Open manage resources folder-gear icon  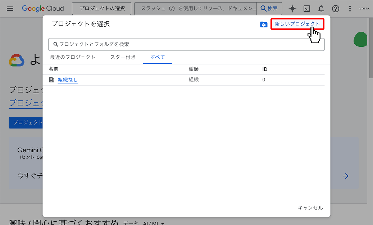click(264, 24)
